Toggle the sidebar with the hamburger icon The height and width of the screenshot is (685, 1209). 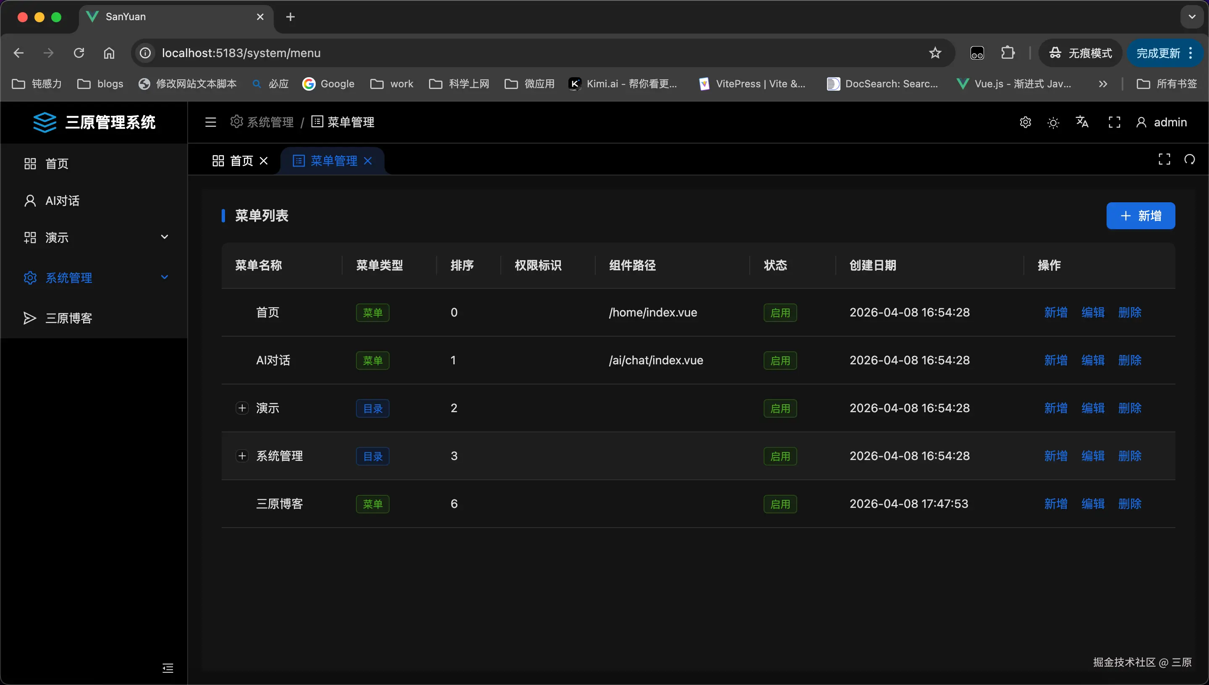pyautogui.click(x=210, y=122)
